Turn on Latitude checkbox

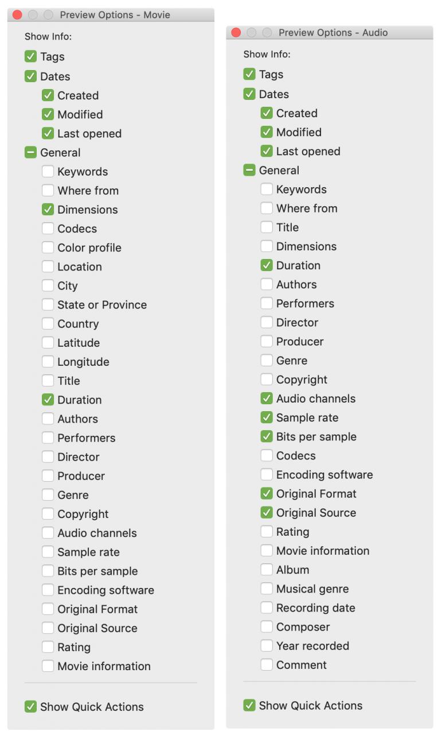[48, 343]
